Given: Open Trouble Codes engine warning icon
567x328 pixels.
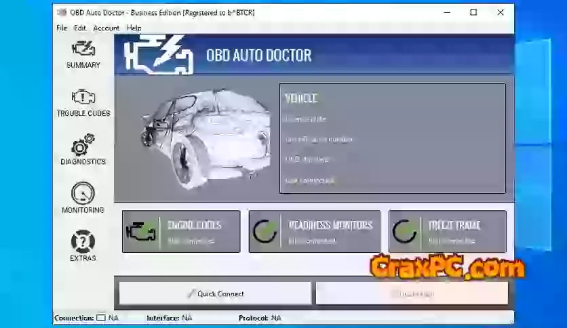Looking at the screenshot, I should coord(83,97).
